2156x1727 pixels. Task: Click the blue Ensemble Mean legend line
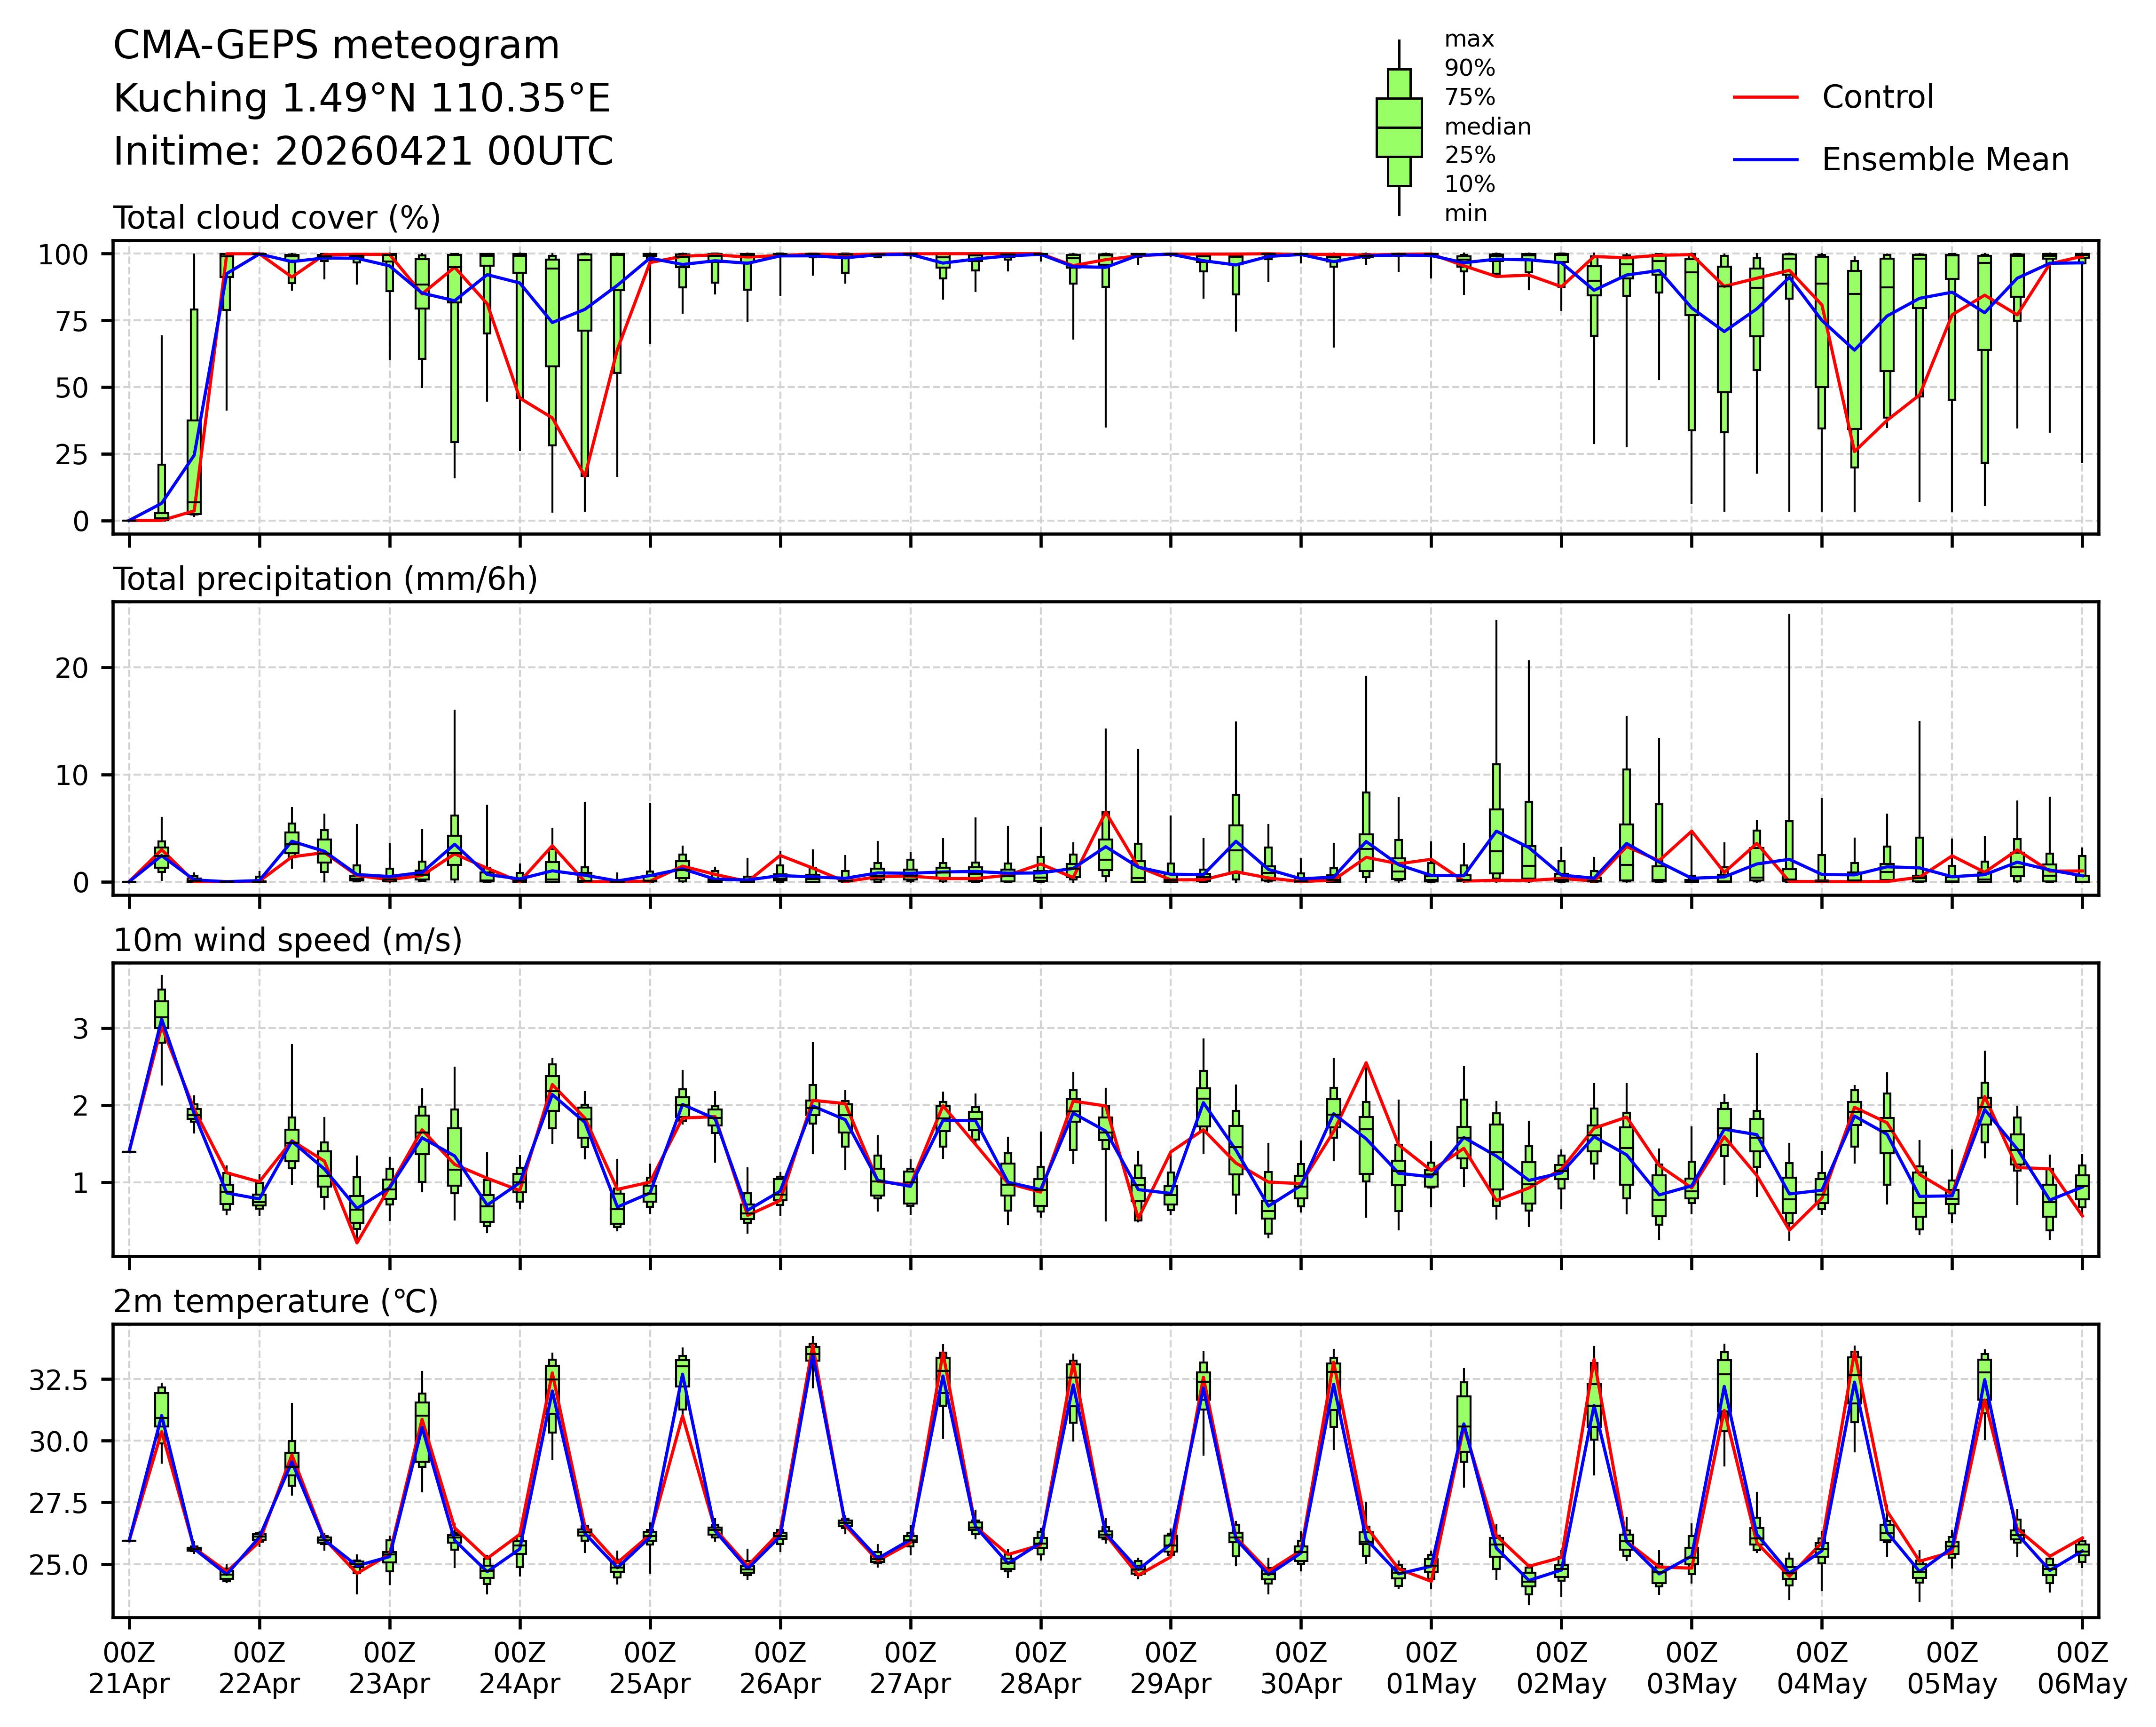click(1765, 160)
